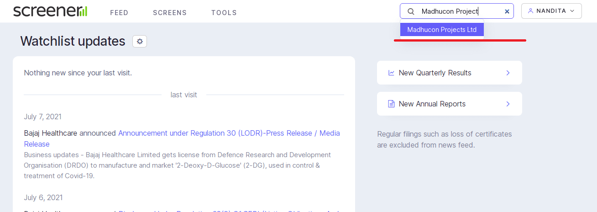Open watchlist settings gear icon
The image size is (597, 212).
click(x=140, y=41)
